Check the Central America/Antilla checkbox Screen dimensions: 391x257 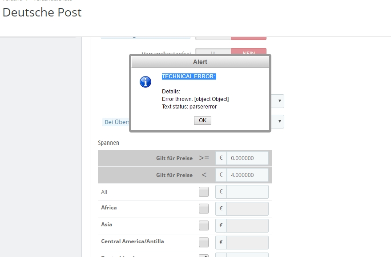coord(204,242)
